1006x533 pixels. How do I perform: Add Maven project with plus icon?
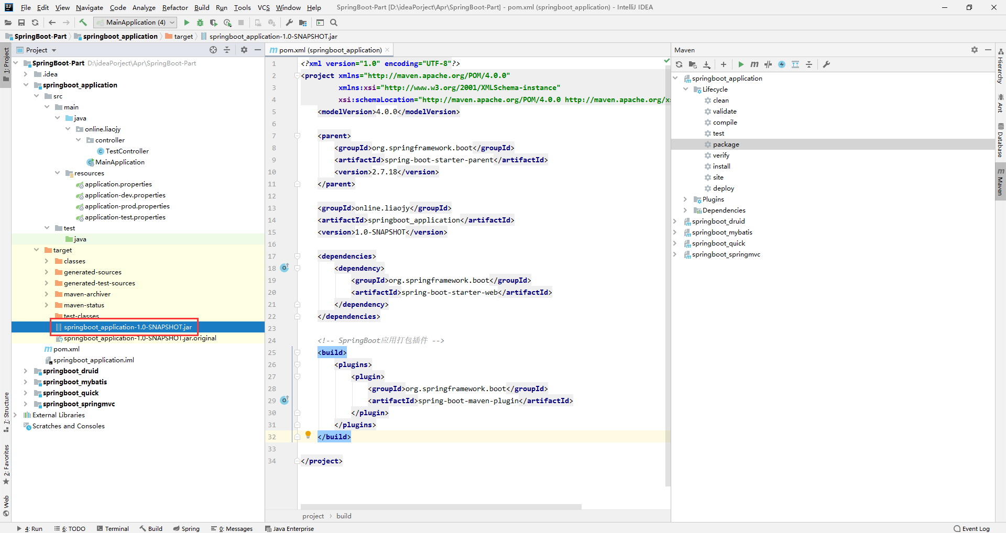(x=724, y=64)
